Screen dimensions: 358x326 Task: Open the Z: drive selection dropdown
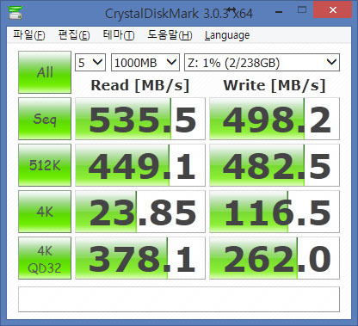tap(262, 62)
